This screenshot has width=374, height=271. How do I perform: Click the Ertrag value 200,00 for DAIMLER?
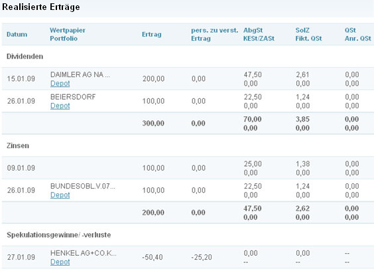153,79
